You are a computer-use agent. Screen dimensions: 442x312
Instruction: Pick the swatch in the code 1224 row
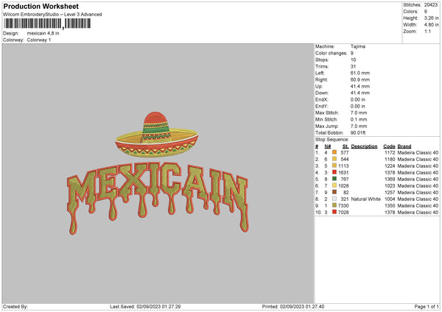334,166
